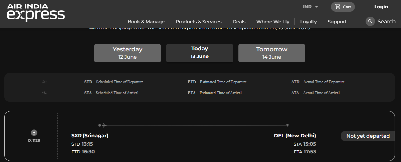The width and height of the screenshot is (401, 162).
Task: Click the Search magnifier icon
Action: tap(370, 21)
